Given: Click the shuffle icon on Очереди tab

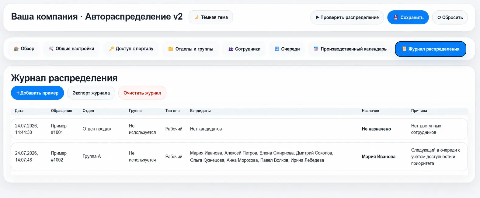Looking at the screenshot, I should point(277,49).
